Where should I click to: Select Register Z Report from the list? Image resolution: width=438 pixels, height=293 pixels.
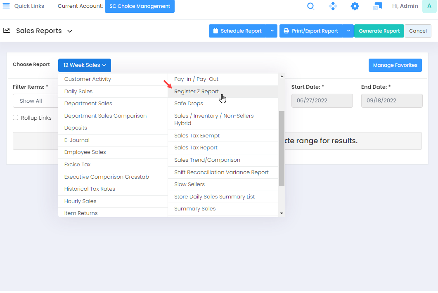[197, 92]
